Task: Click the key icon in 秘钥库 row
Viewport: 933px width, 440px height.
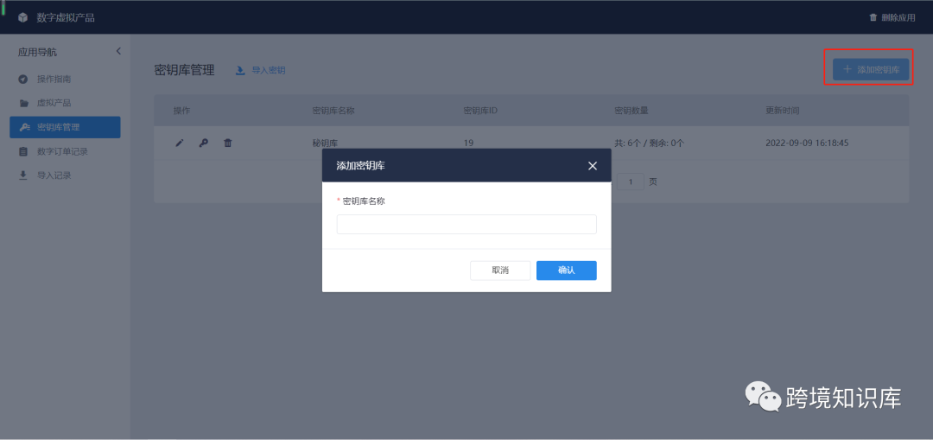Action: [204, 143]
